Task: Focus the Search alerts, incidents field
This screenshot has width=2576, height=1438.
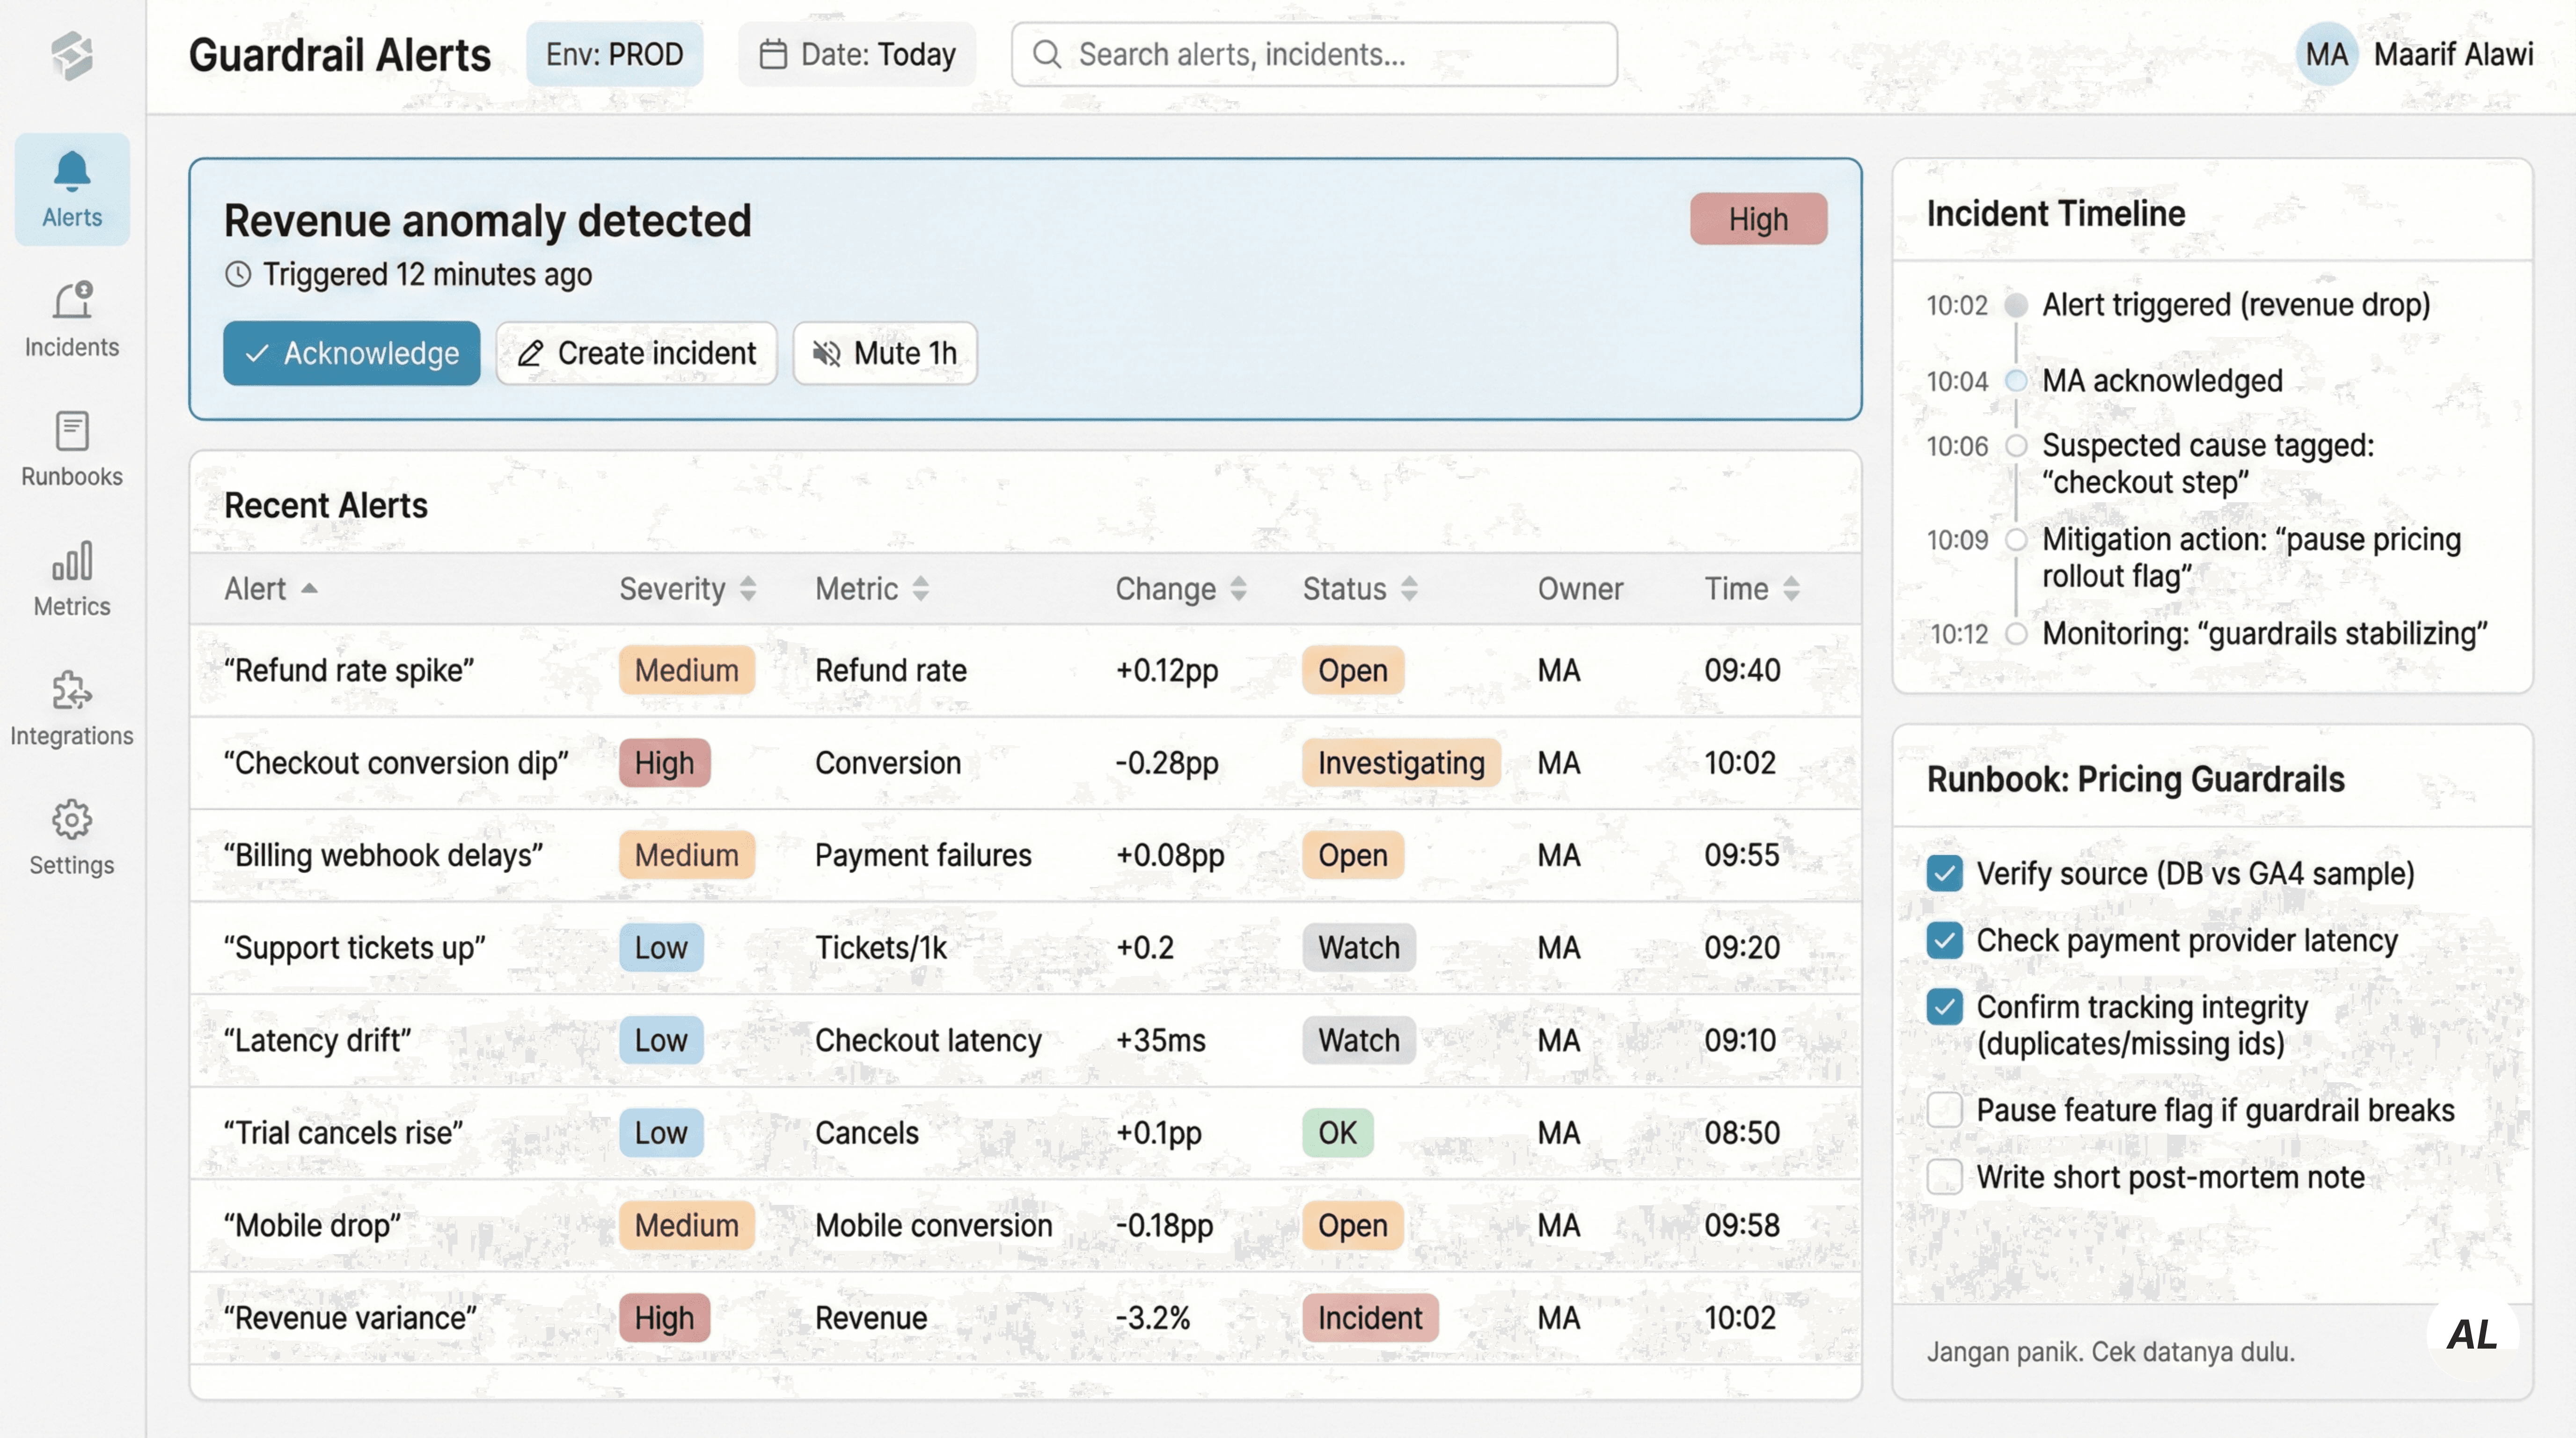Action: [1313, 55]
